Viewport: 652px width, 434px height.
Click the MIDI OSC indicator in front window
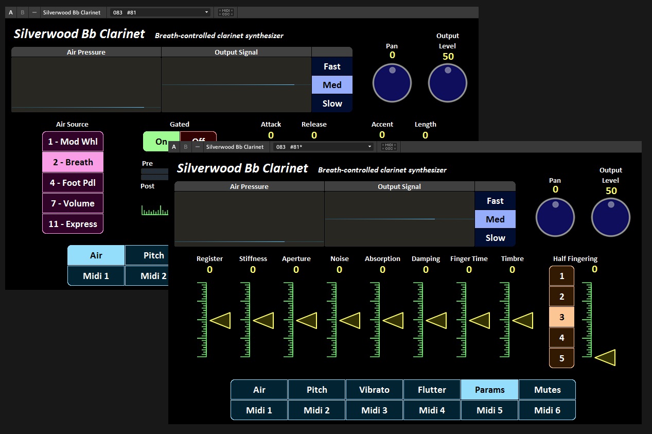tap(389, 147)
